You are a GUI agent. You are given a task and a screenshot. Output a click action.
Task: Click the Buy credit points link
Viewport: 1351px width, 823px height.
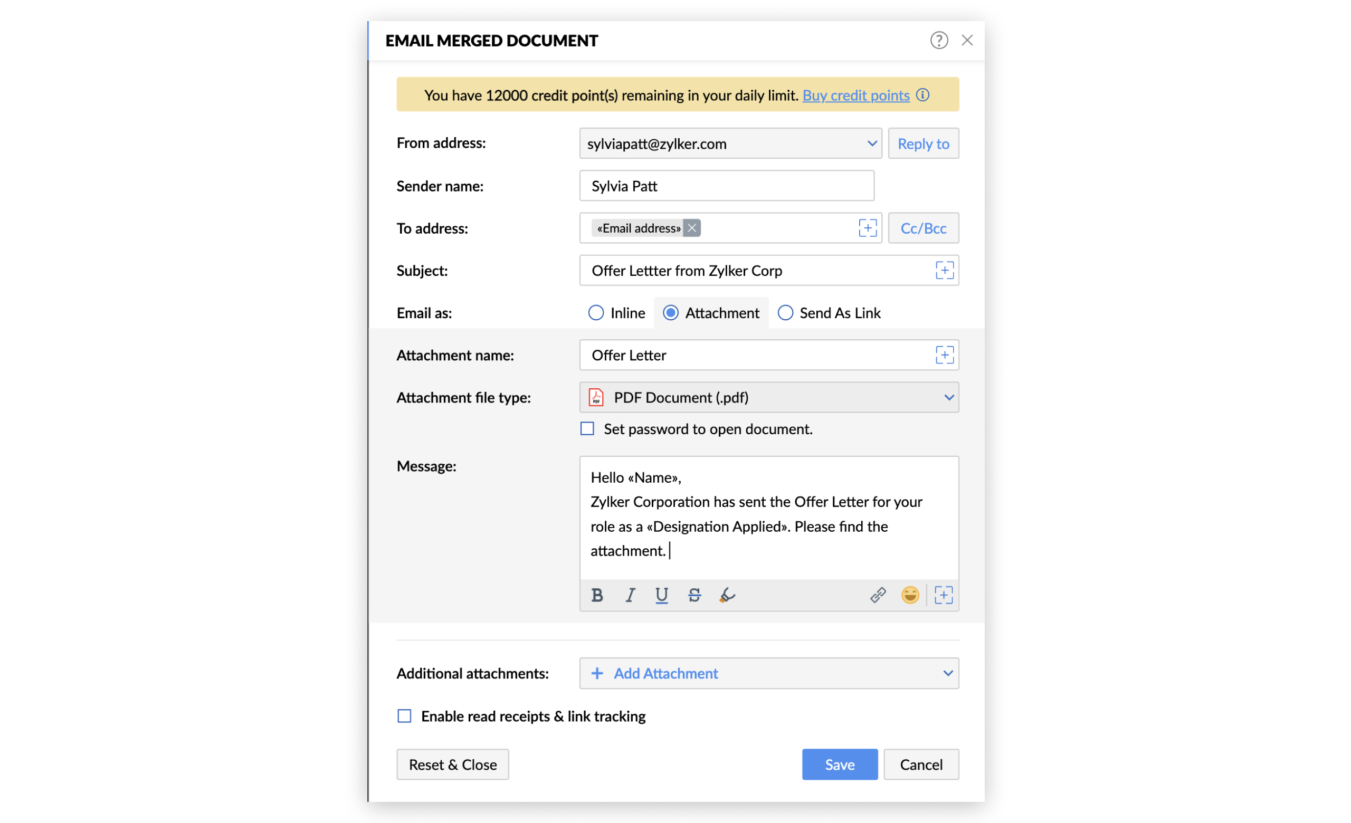click(x=855, y=95)
